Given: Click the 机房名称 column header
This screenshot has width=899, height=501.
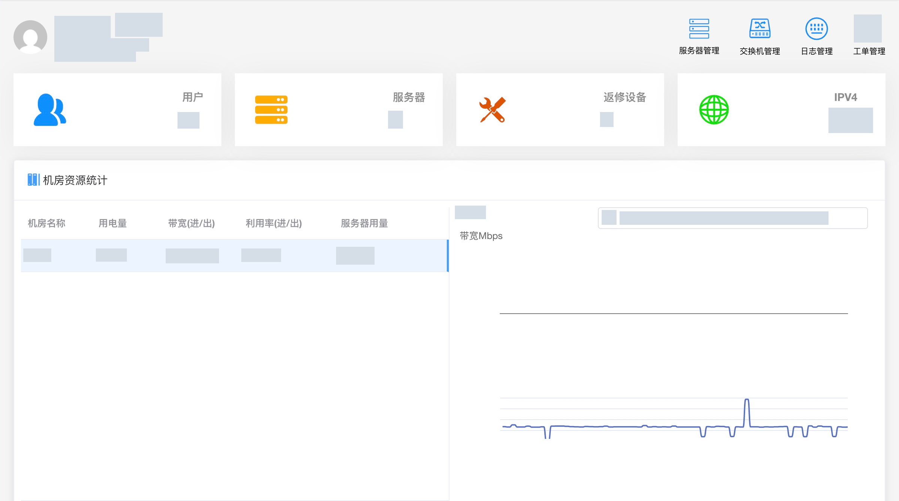Looking at the screenshot, I should (46, 223).
